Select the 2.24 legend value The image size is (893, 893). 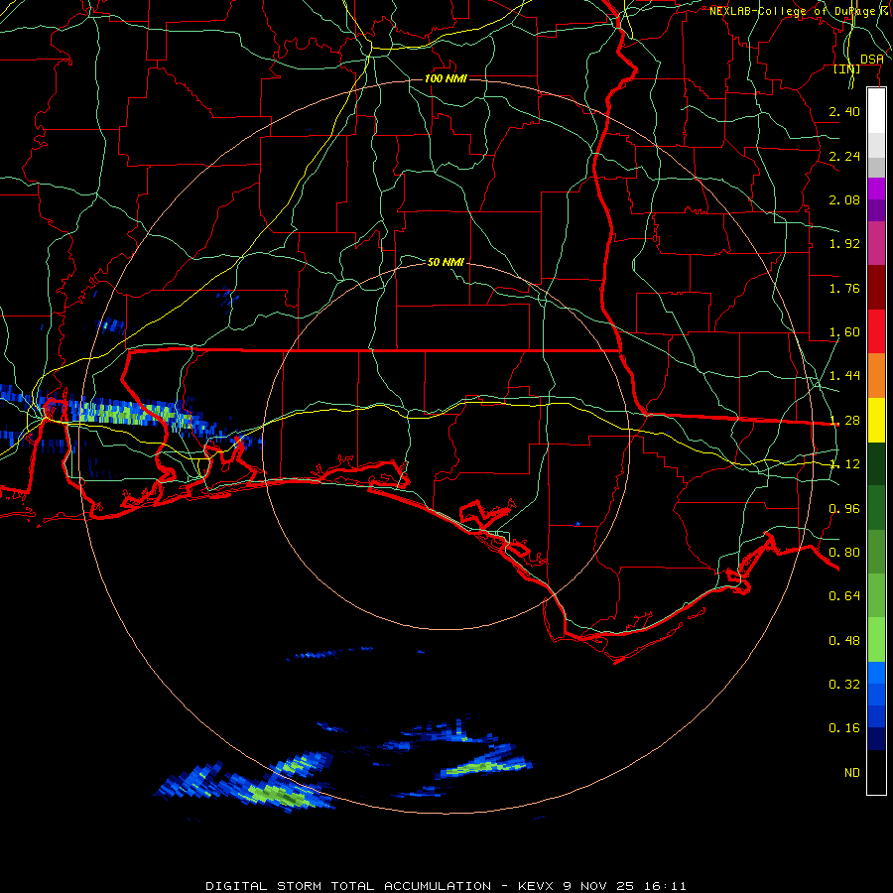[x=844, y=156]
